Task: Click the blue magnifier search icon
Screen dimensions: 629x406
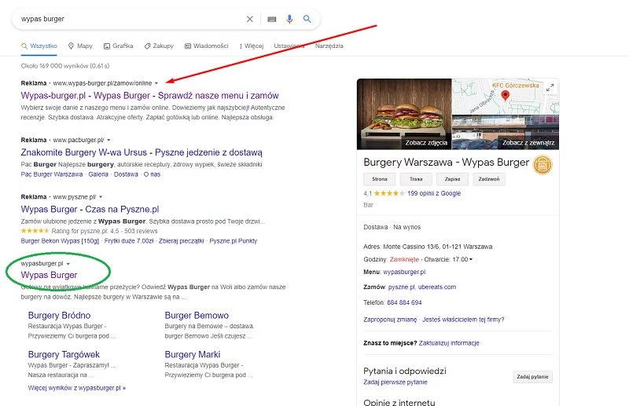Action: point(307,19)
